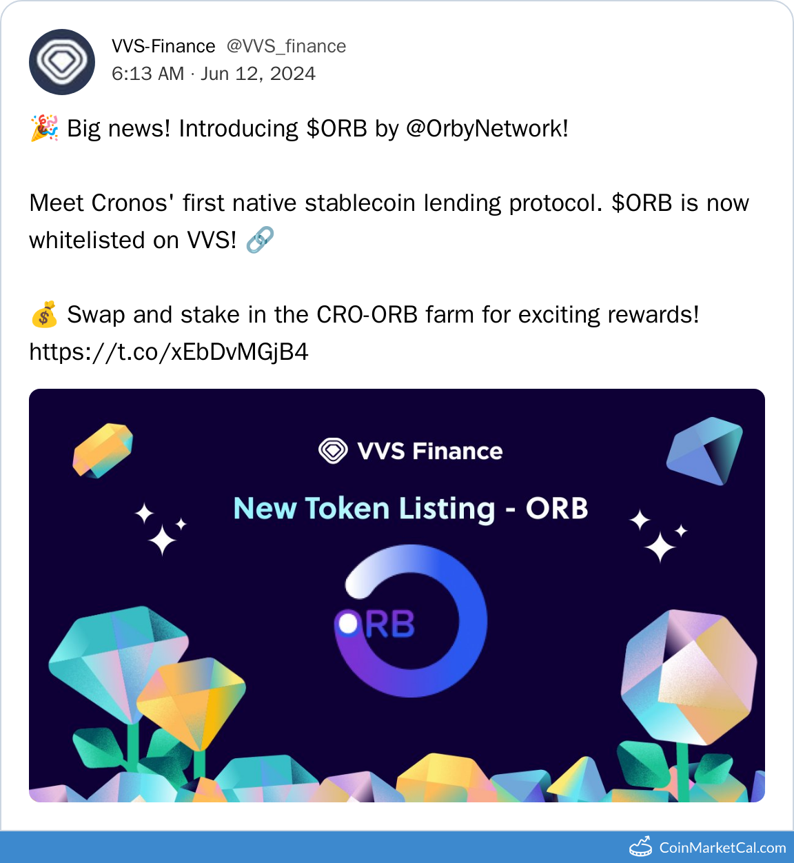Open the t.co/xEbDvMGjB4 link
794x863 pixels.
[169, 352]
